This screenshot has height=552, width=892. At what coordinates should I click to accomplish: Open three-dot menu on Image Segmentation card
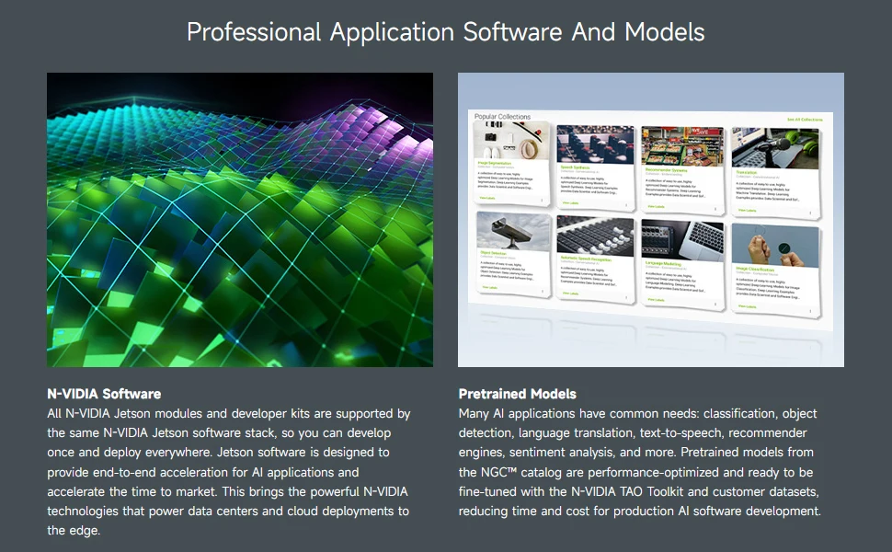click(542, 201)
